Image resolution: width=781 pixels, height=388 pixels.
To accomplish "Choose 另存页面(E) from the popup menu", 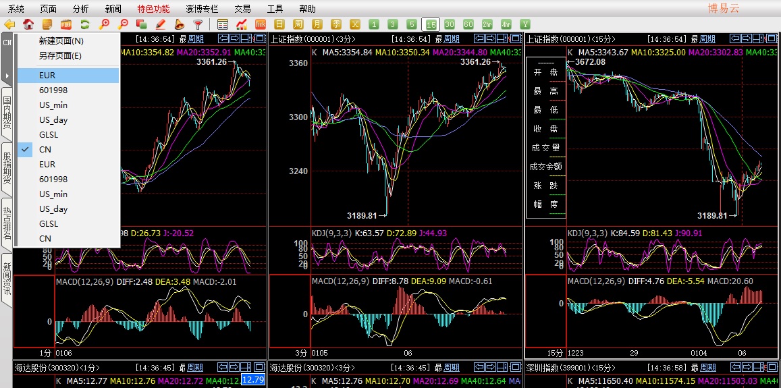I will [x=60, y=56].
